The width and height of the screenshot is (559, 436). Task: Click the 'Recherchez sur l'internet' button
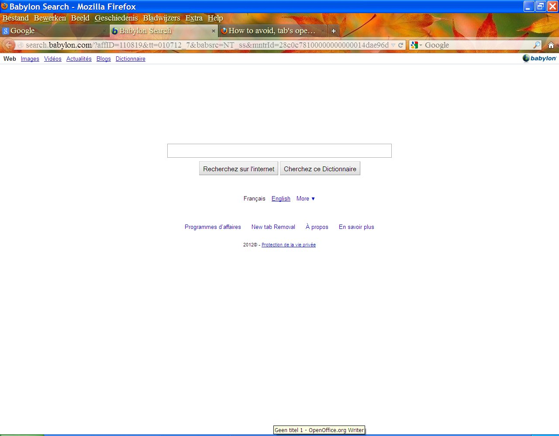click(238, 169)
